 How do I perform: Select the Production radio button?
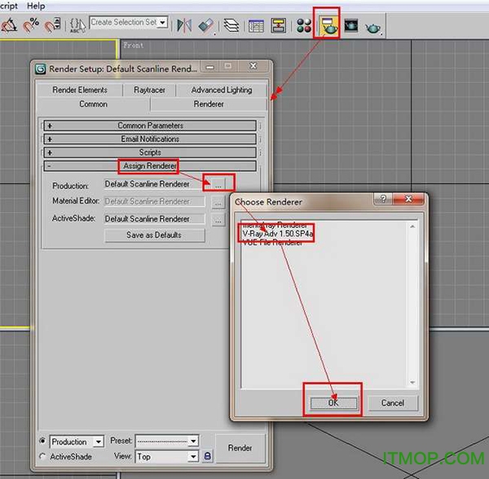point(42,441)
